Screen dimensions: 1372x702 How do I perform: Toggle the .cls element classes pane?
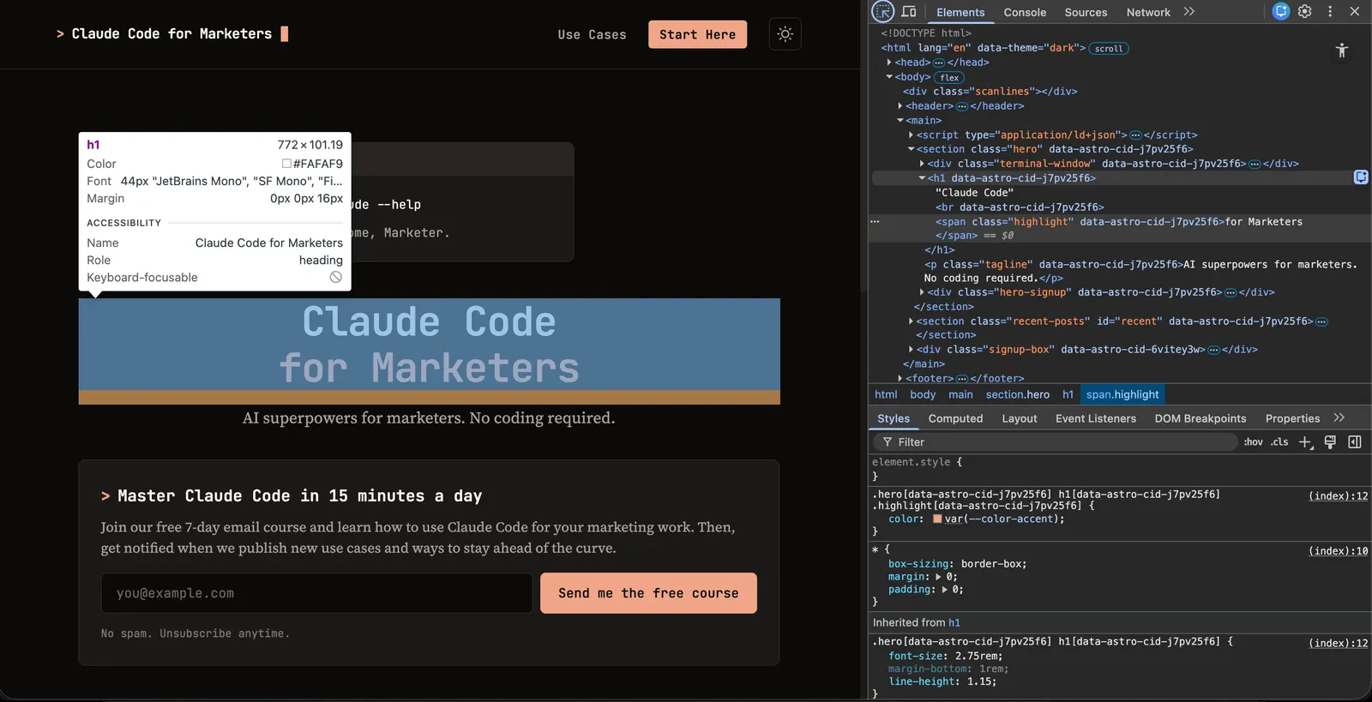coord(1279,442)
